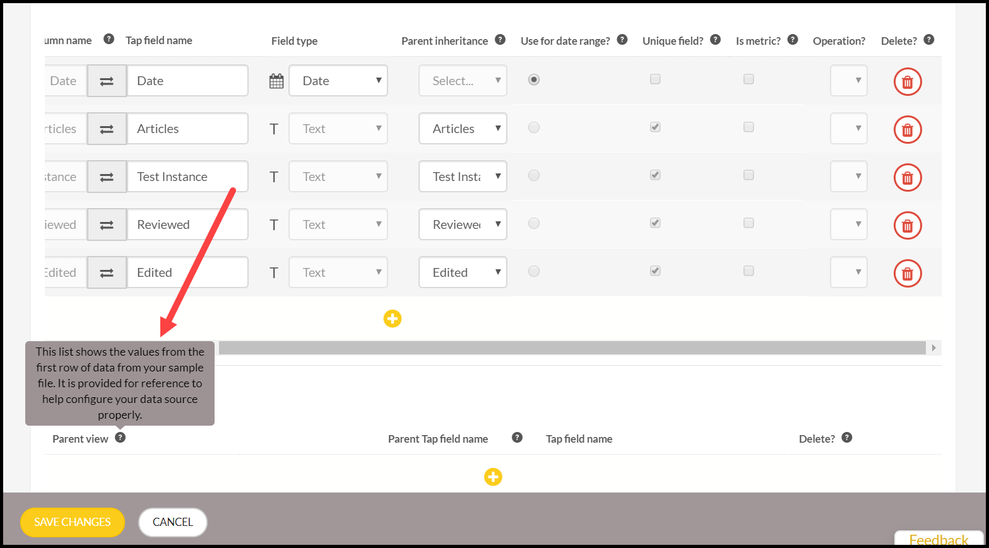Open Parent inheritance Select... dropdown in Date row

[x=463, y=81]
